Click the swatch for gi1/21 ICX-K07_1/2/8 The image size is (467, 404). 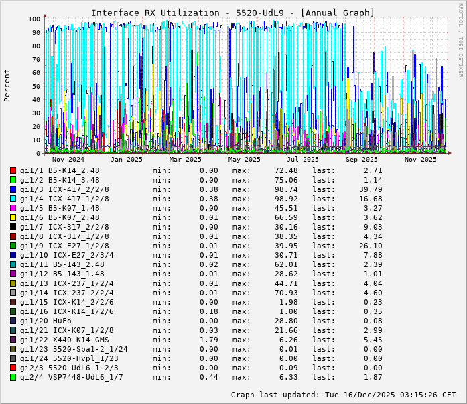(x=13, y=330)
